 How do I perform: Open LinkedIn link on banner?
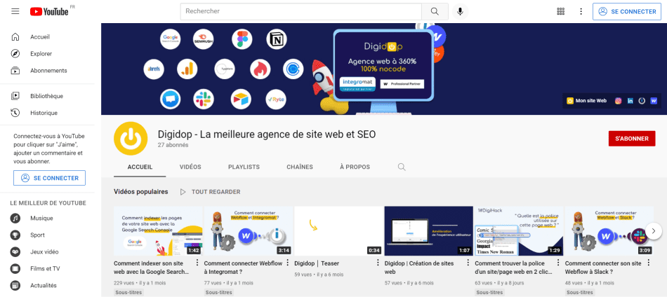pos(630,101)
